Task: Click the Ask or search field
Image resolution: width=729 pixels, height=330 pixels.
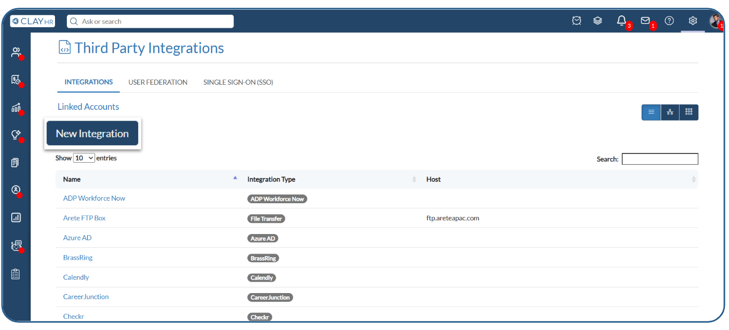Action: (x=150, y=22)
